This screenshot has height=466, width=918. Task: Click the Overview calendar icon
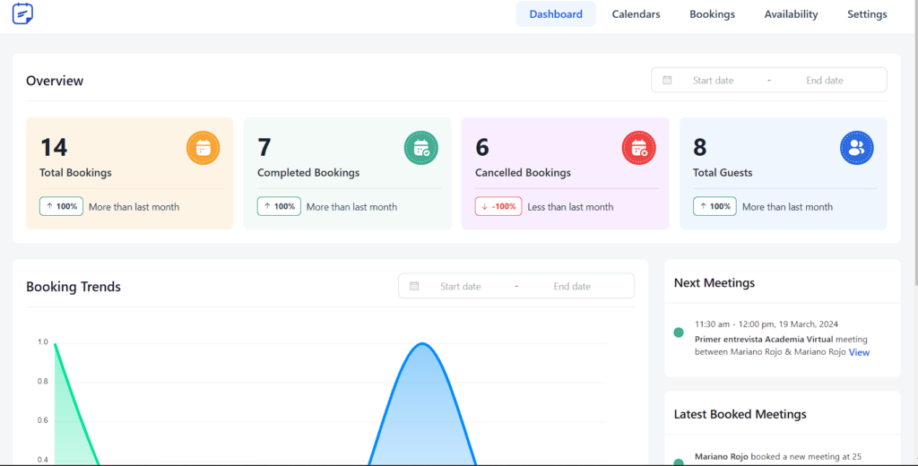(667, 80)
